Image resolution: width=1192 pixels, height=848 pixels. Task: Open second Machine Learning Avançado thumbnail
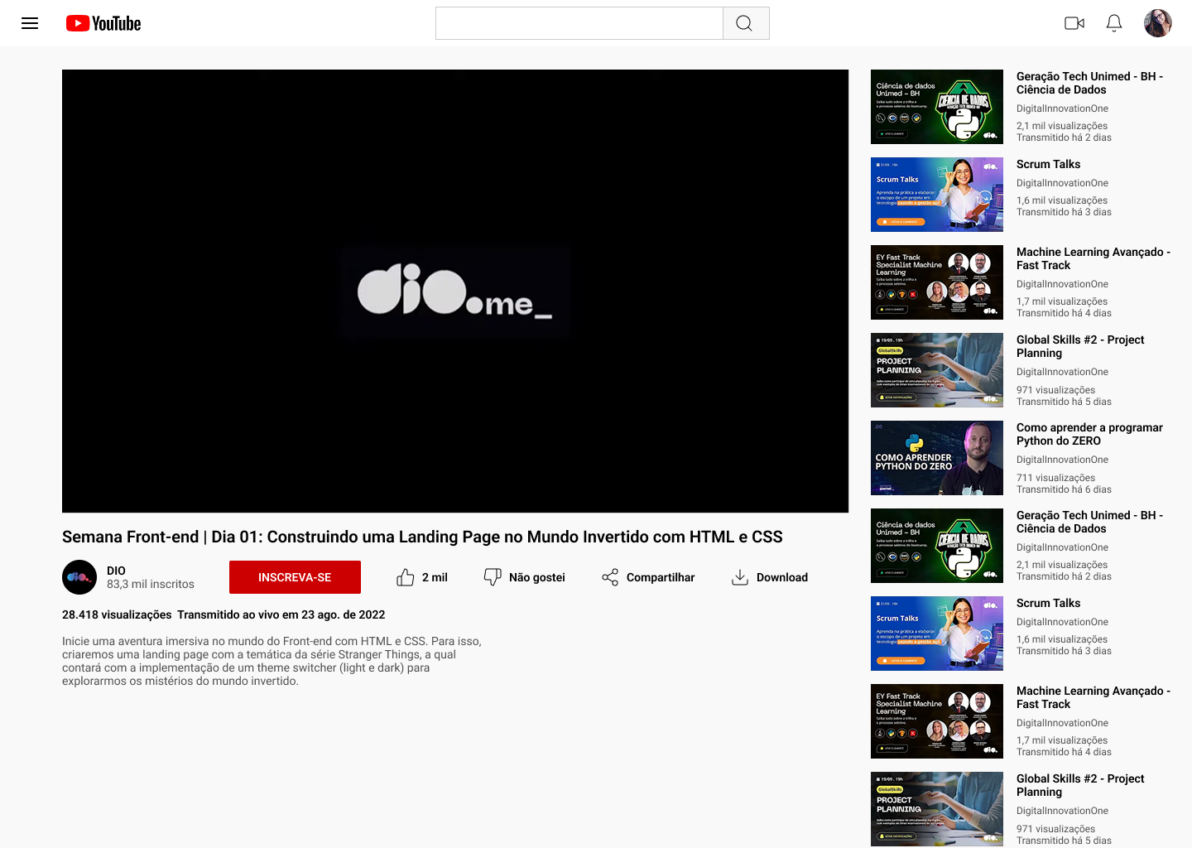pos(937,721)
